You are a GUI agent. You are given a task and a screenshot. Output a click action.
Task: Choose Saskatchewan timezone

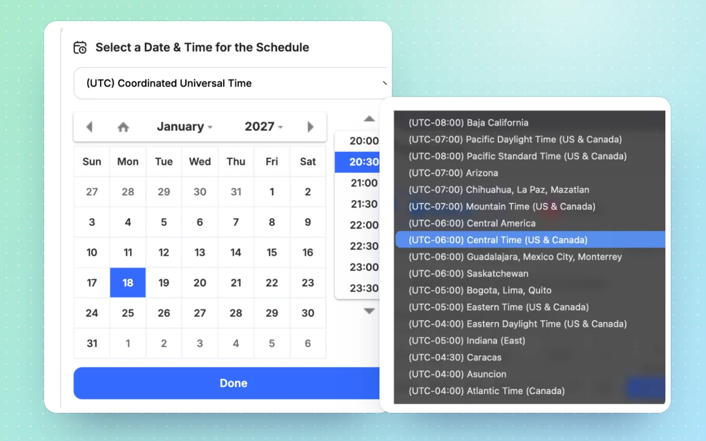tap(530, 273)
